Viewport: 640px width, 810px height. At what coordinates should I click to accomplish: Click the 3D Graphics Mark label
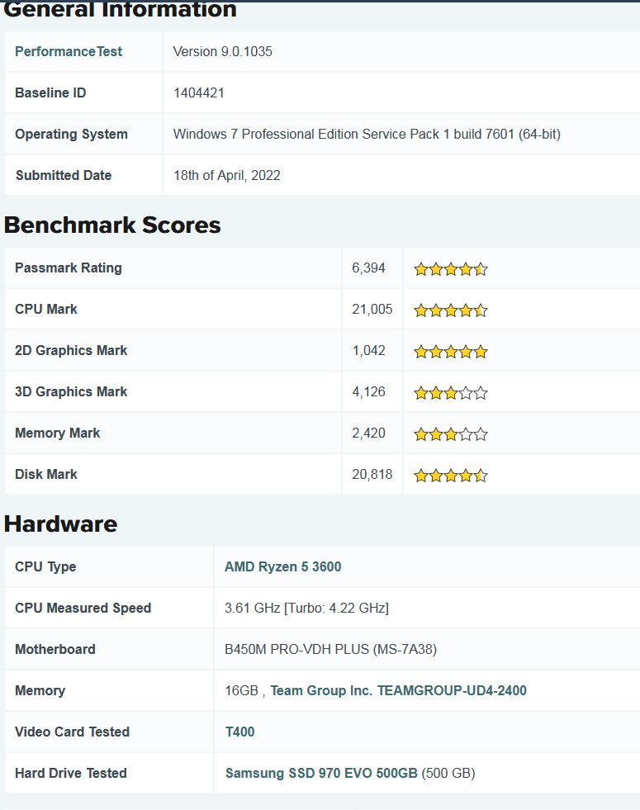tap(71, 392)
